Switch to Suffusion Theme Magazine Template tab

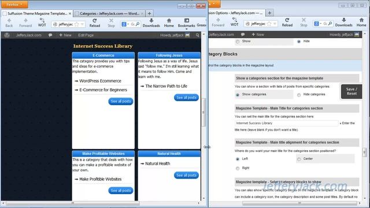coord(37,13)
